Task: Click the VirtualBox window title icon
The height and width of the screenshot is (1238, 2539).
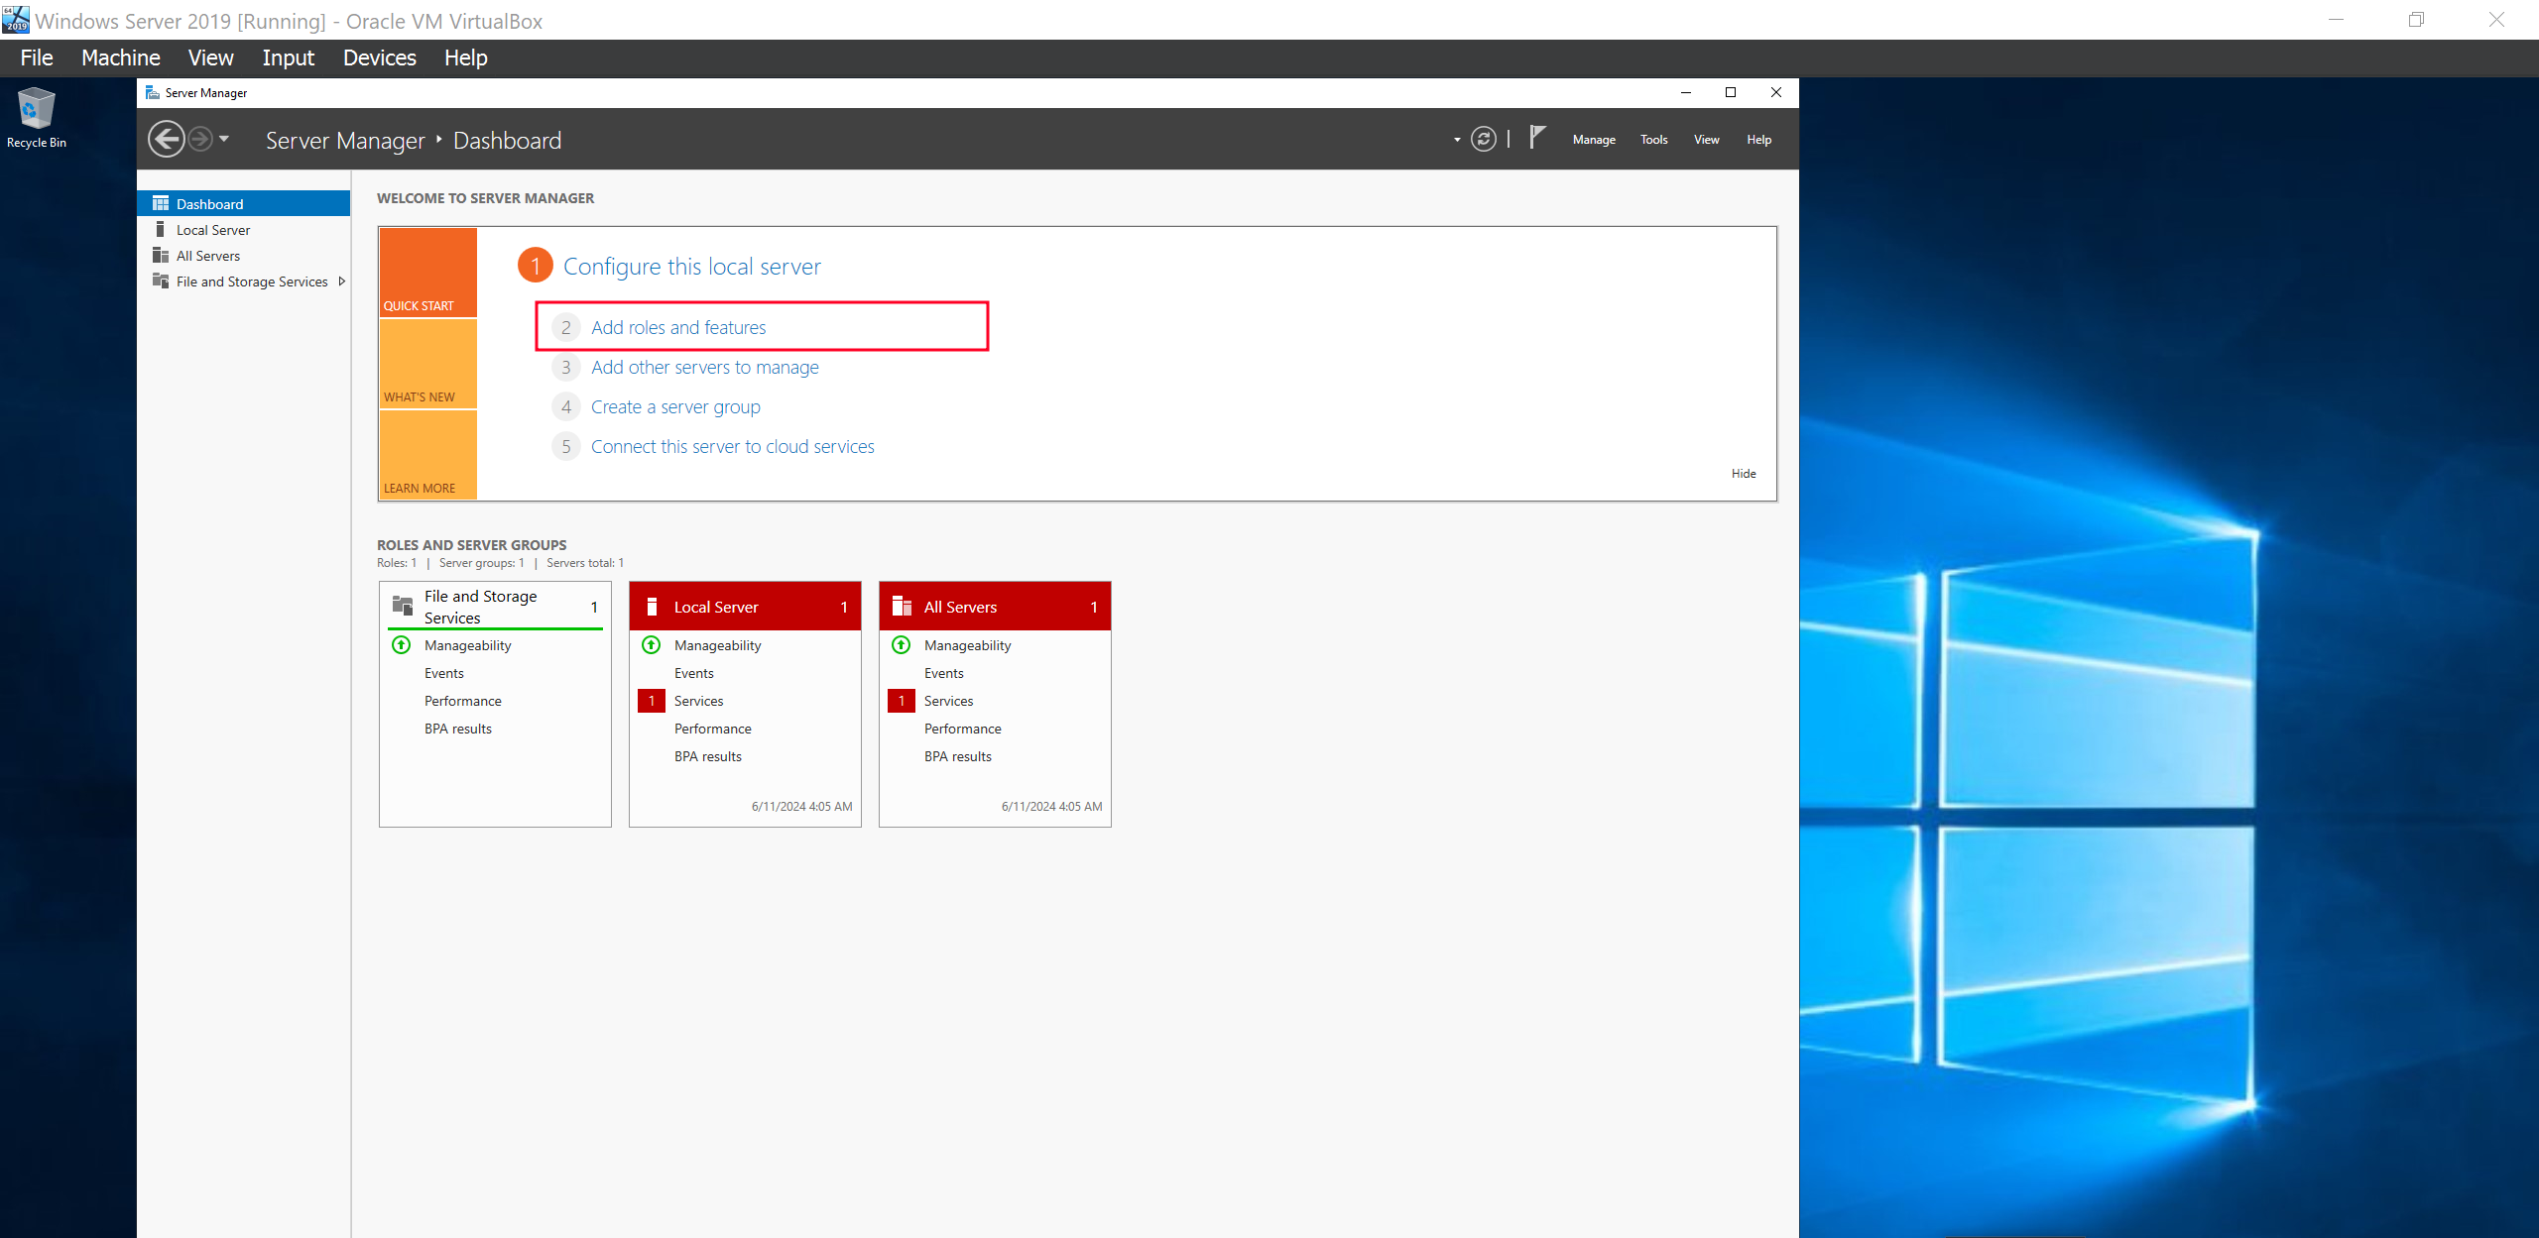Action: (16, 19)
